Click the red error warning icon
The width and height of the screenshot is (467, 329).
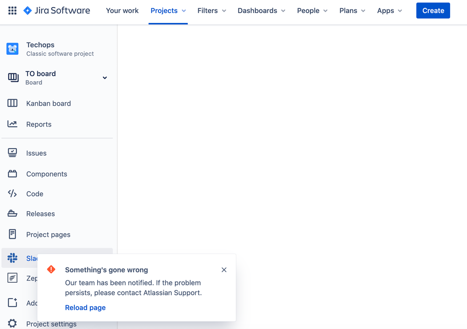pyautogui.click(x=51, y=270)
